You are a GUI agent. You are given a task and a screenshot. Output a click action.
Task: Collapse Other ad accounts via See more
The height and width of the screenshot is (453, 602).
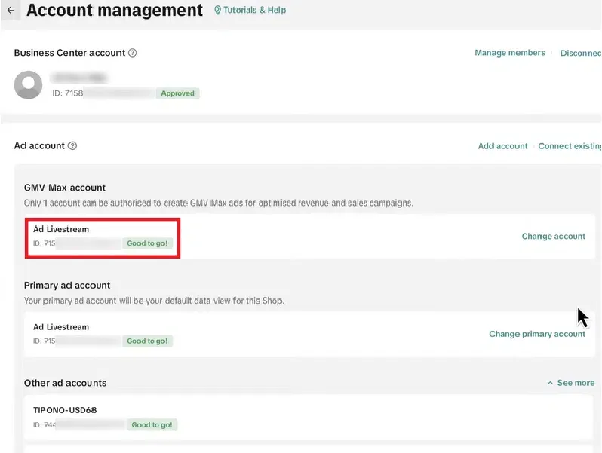click(x=575, y=383)
